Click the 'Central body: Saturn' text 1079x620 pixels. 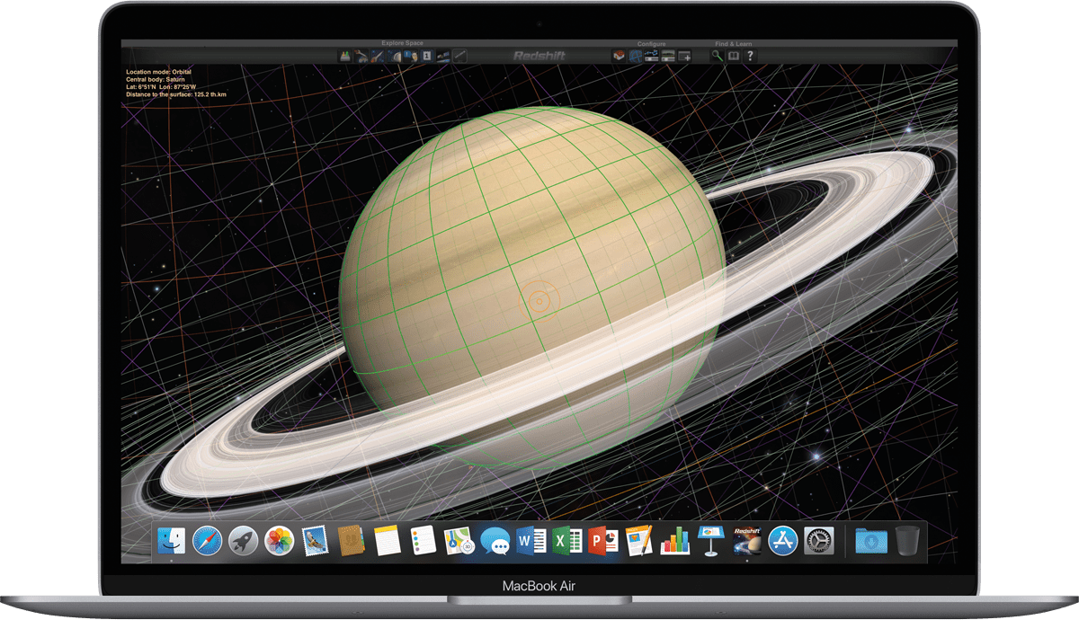[156, 80]
